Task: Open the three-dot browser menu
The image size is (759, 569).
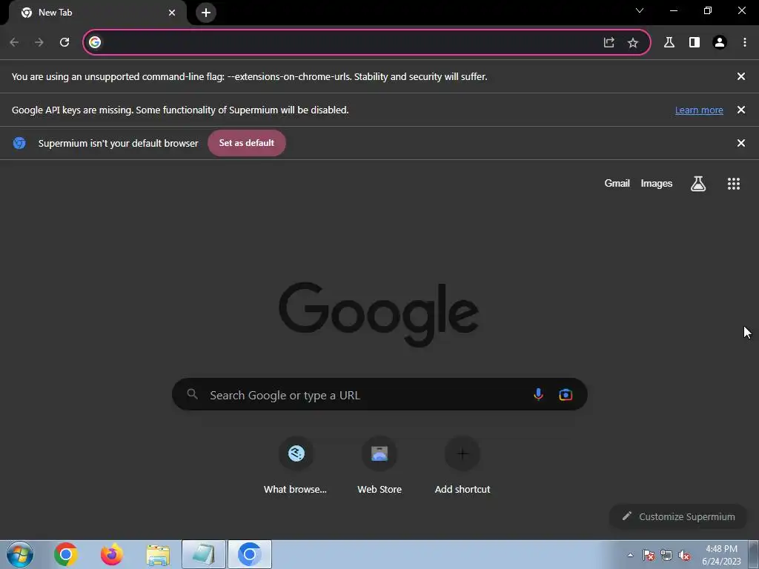Action: (x=744, y=42)
